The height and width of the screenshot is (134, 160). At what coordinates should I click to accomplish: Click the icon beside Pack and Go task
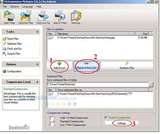(x=5, y=49)
